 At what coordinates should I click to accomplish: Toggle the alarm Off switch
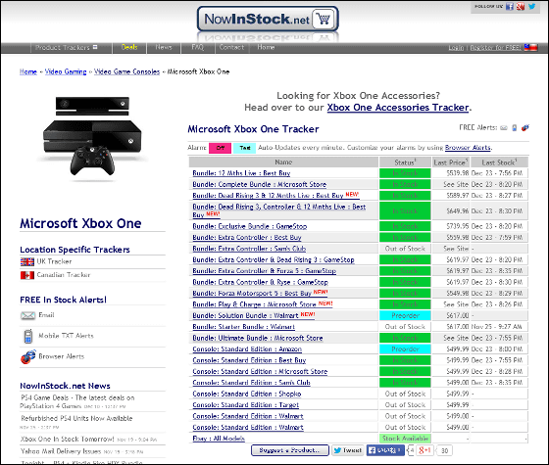click(220, 148)
